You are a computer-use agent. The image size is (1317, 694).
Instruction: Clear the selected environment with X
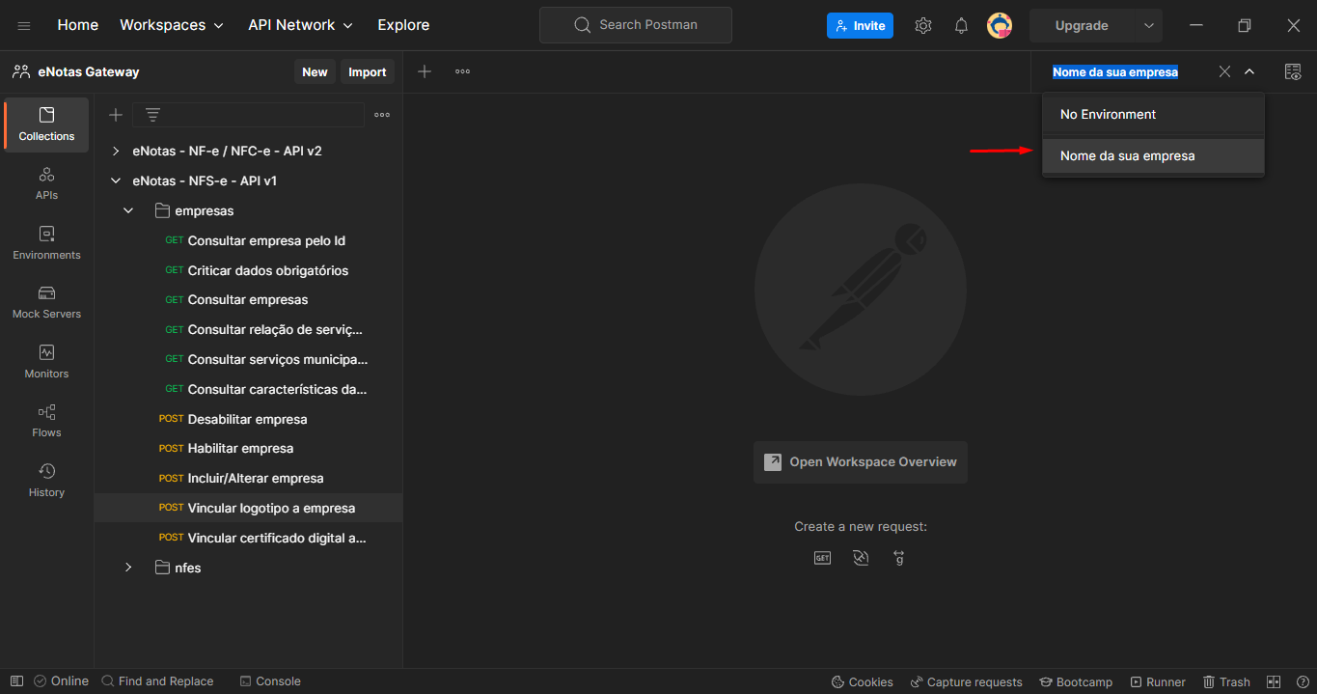(x=1224, y=71)
